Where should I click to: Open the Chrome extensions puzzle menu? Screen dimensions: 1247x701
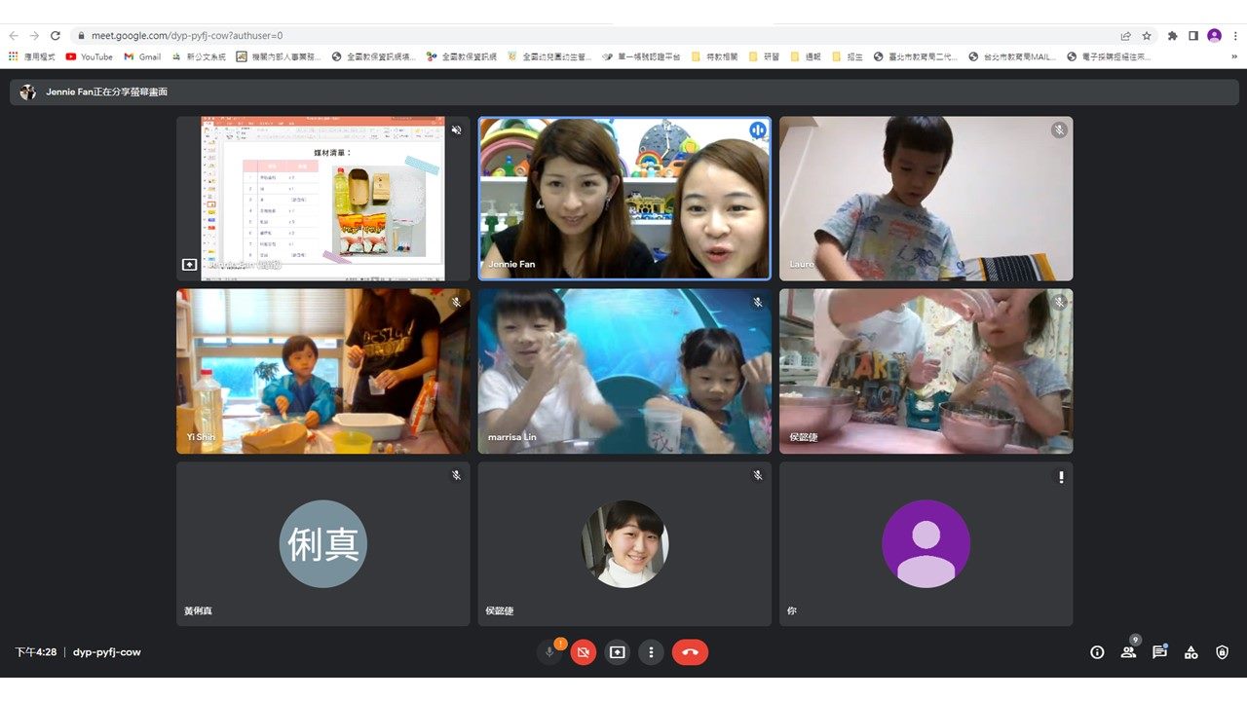point(1172,36)
